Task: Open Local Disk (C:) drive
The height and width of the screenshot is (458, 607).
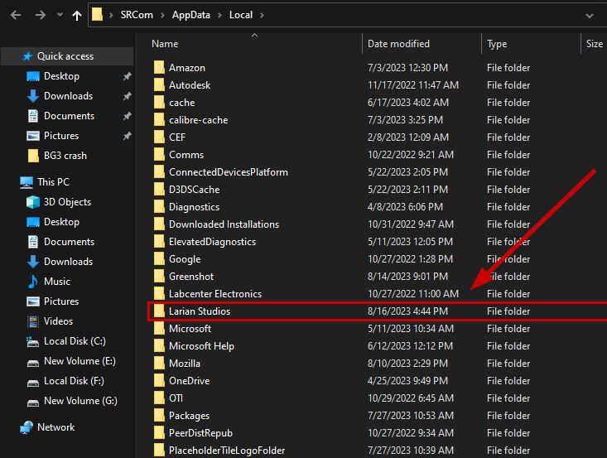Action: point(75,341)
